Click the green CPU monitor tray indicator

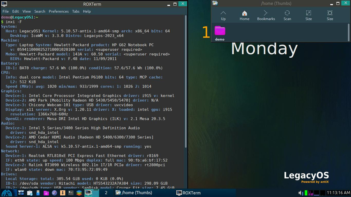[306, 193]
